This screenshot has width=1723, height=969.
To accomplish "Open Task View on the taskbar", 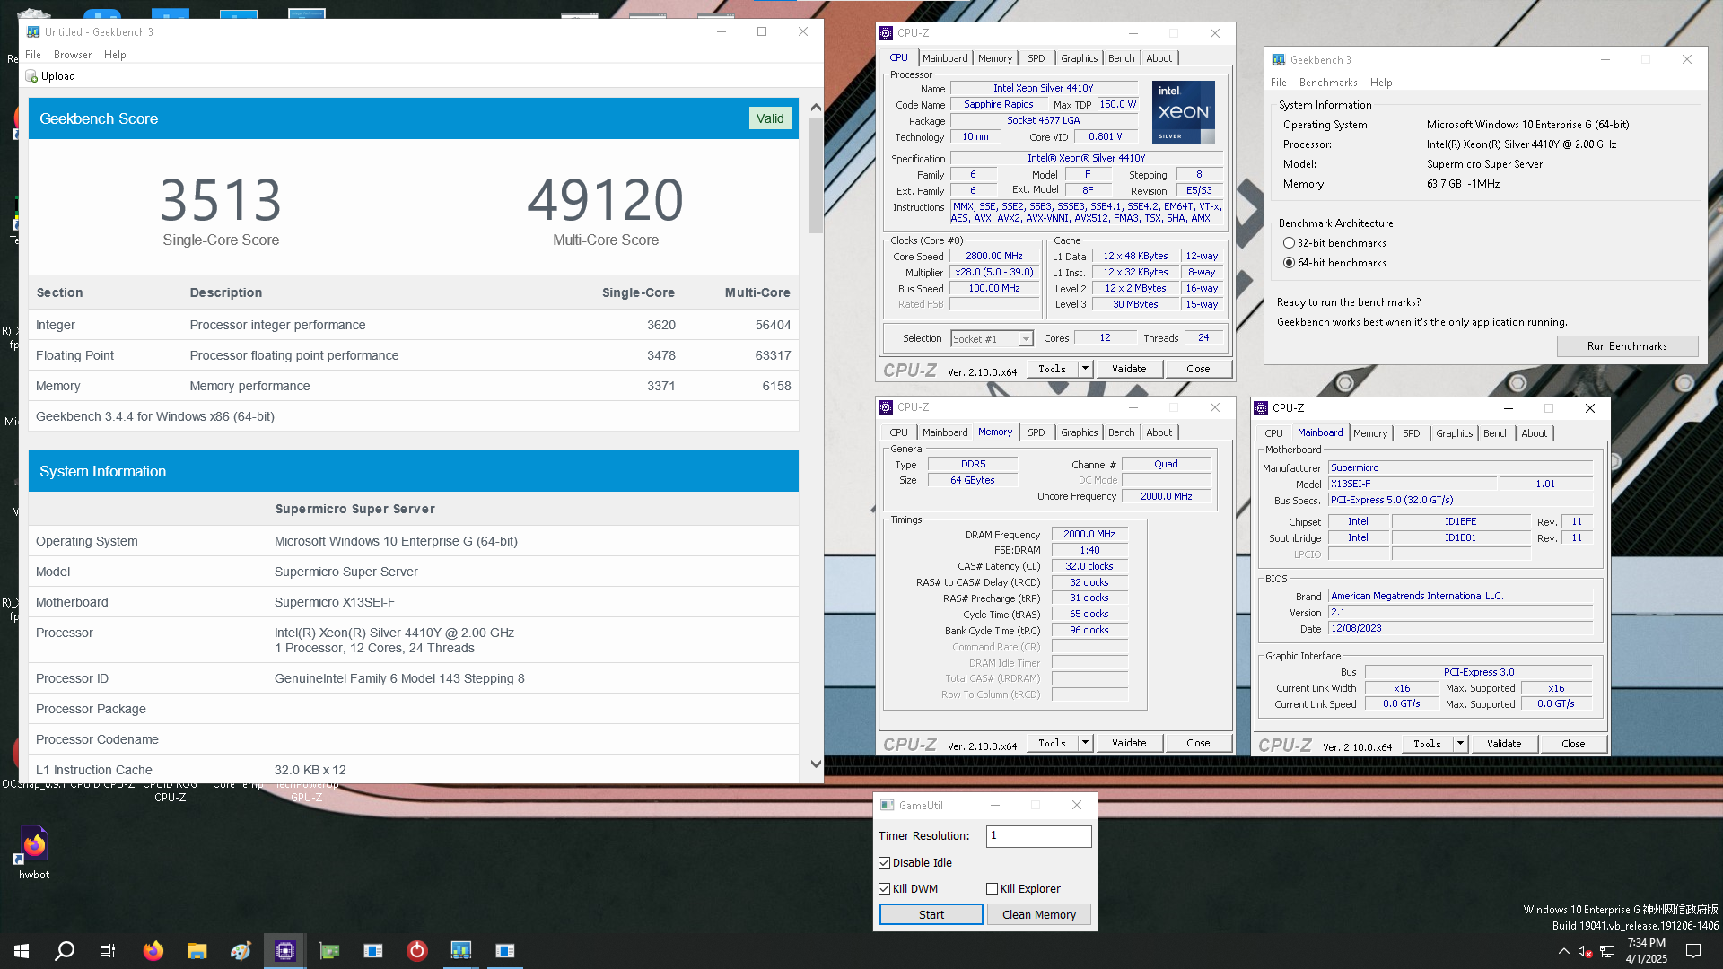I will click(108, 951).
